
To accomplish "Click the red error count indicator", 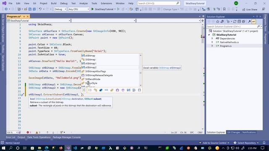I will point(29,133).
